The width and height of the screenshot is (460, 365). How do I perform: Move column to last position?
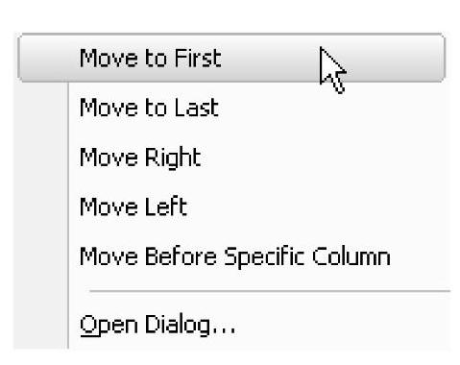230,108
